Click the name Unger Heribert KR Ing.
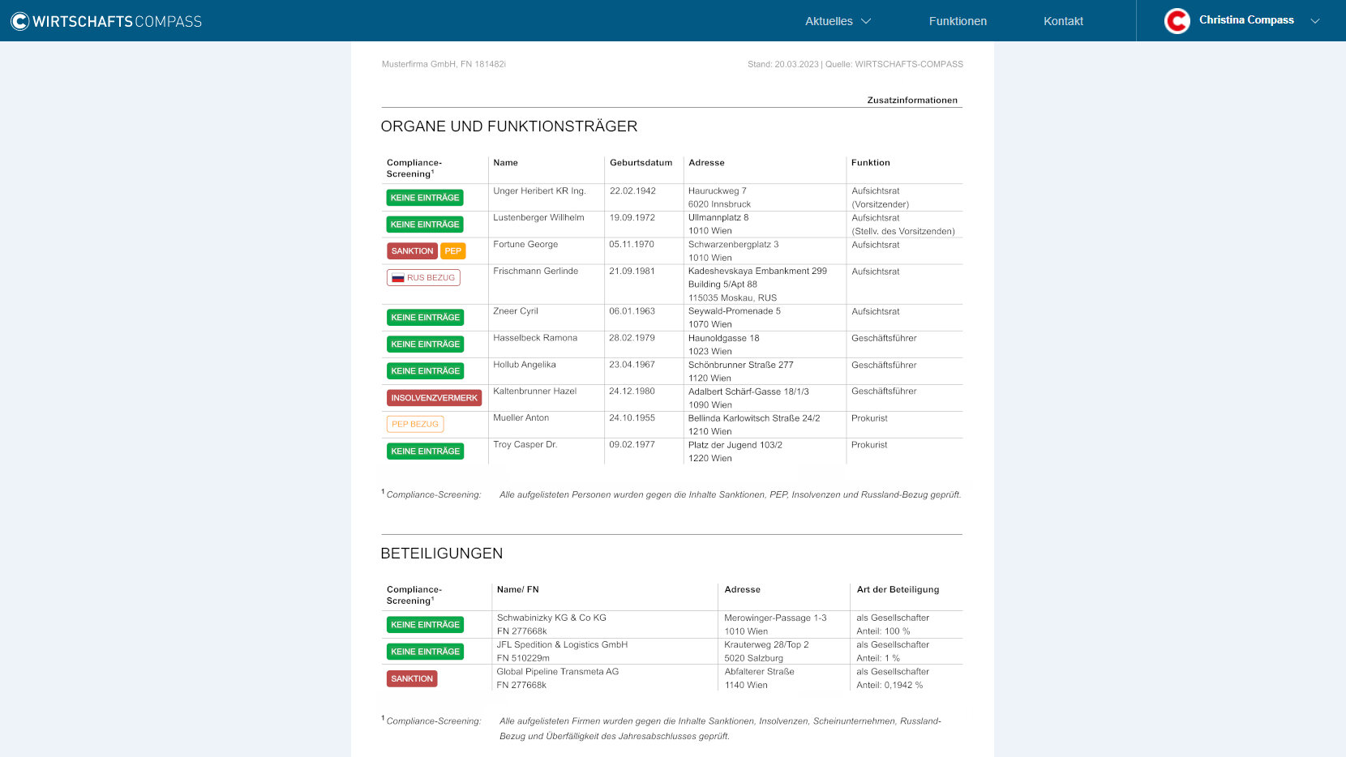The width and height of the screenshot is (1346, 757). pyautogui.click(x=539, y=191)
